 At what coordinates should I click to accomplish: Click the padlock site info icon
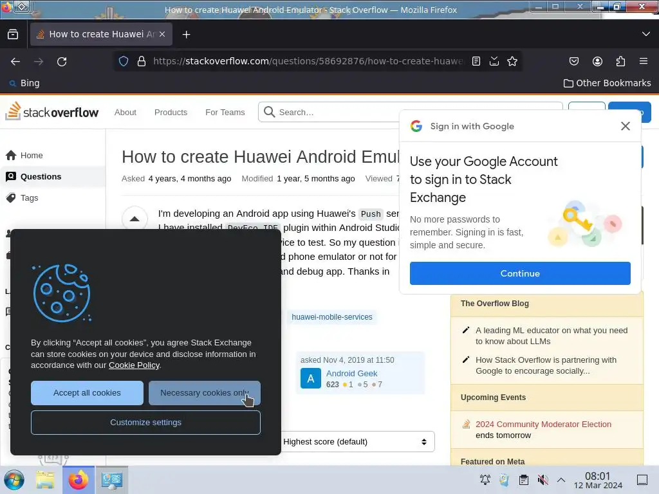coord(142,61)
